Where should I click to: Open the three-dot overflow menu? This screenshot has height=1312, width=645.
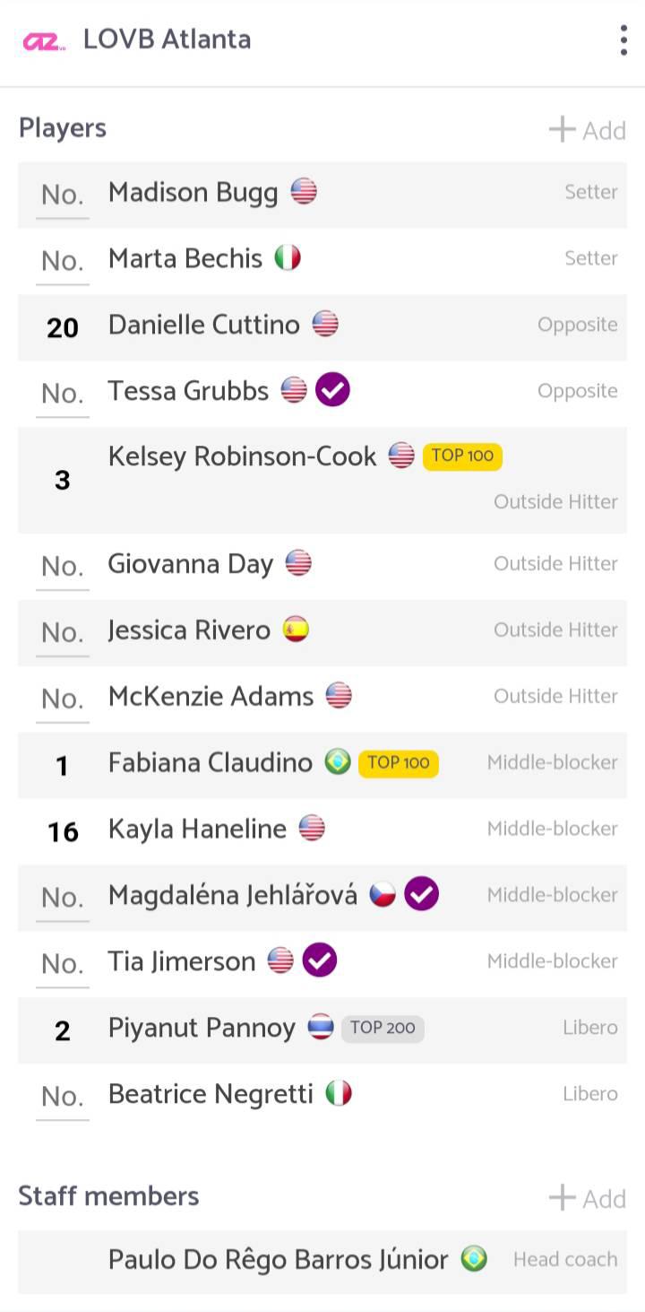[623, 40]
